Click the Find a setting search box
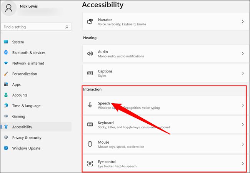The image size is (250, 173). 33,27
